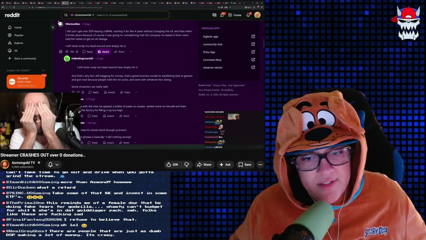This screenshot has height=240, width=426.
Task: Remove the r/LivestreamFail search filter chip
Action: click(93, 15)
